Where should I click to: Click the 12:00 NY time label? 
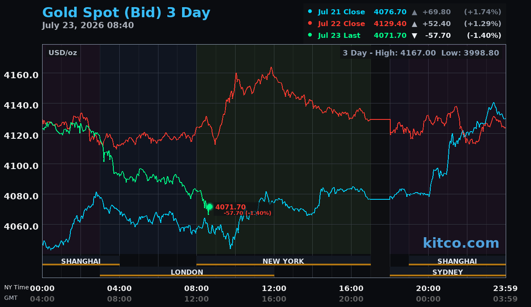click(x=274, y=288)
